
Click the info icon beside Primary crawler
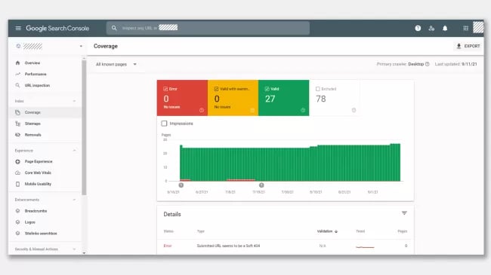click(x=427, y=64)
